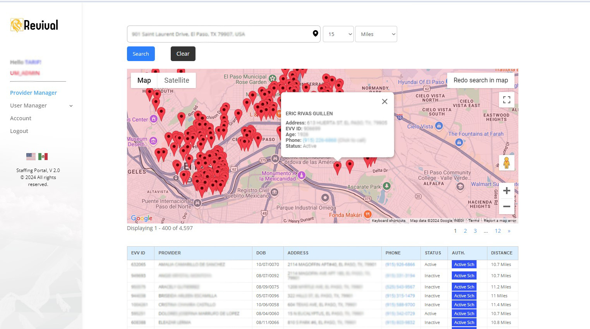Viewport: 590px width, 329px height.
Task: Zoom out using the minus icon
Action: (x=507, y=206)
